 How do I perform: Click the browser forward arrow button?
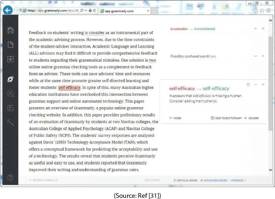pos(17,10)
